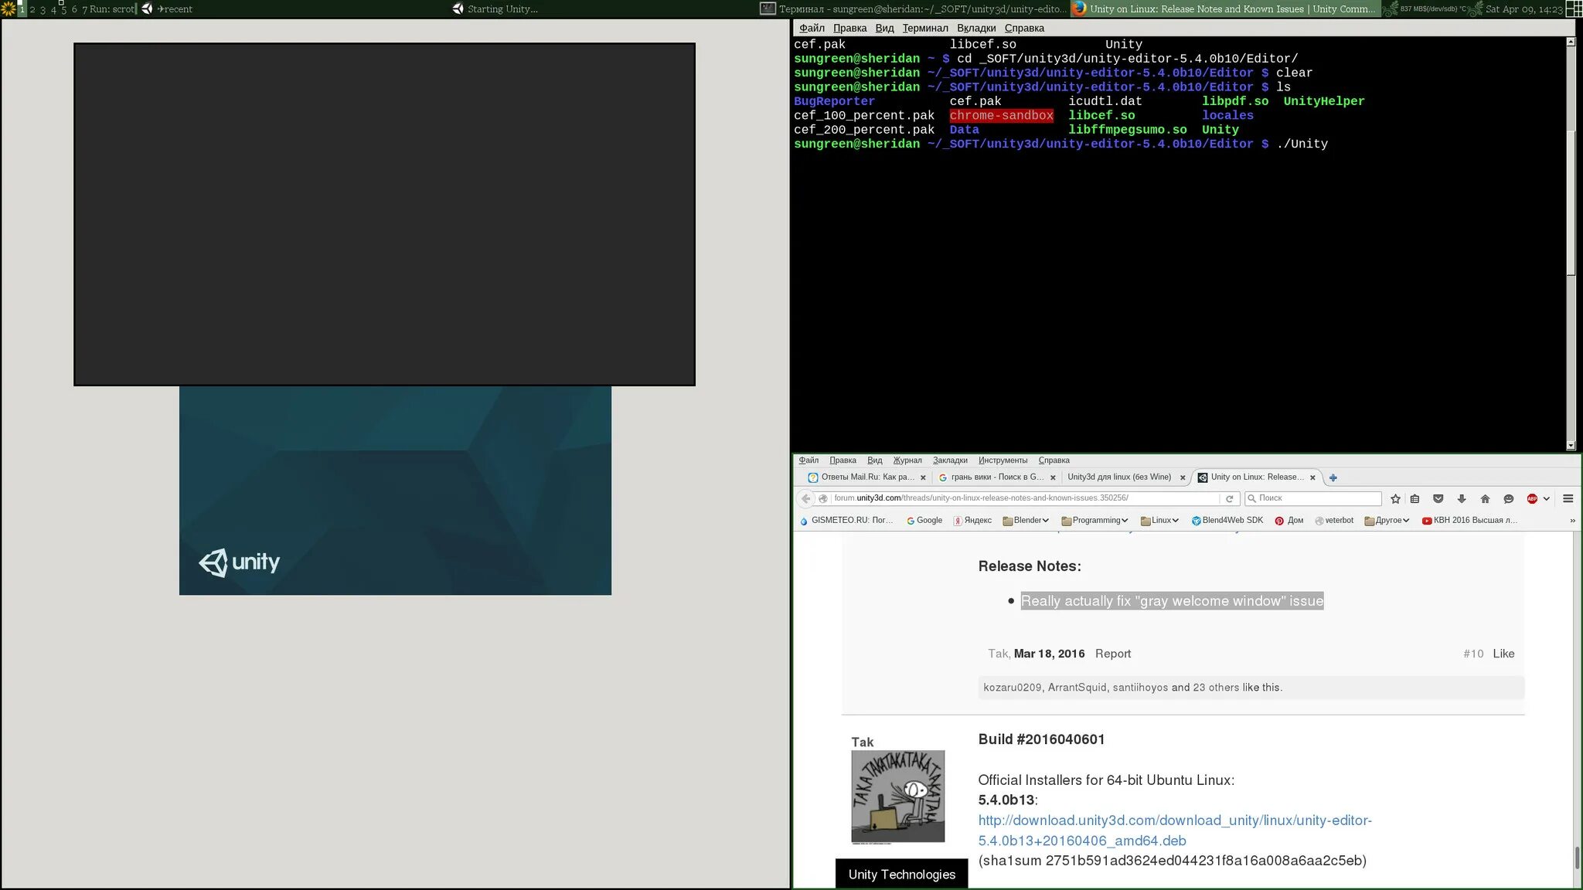The width and height of the screenshot is (1583, 890).
Task: Open the bookmarks list icon
Action: tap(1415, 499)
